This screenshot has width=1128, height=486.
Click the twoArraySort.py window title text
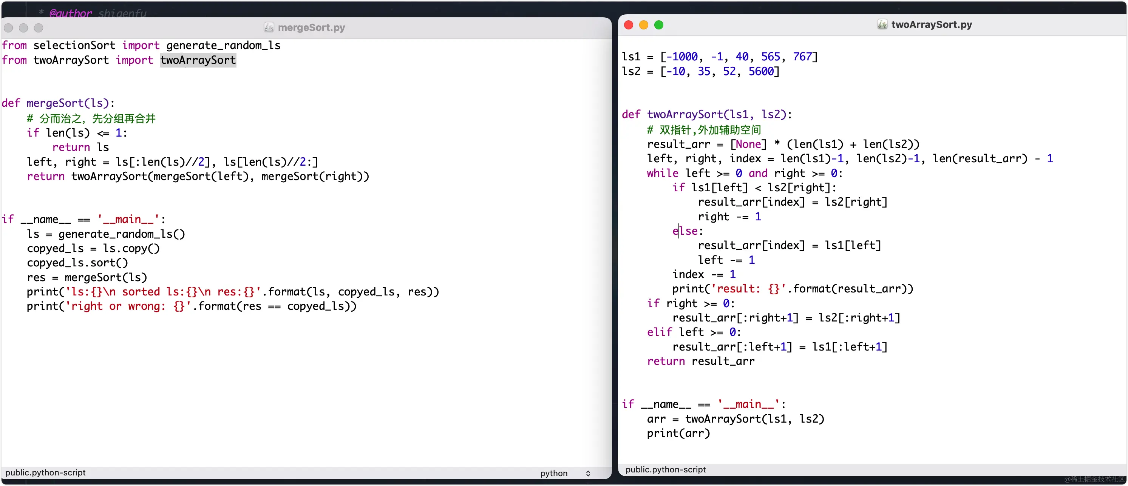[932, 25]
